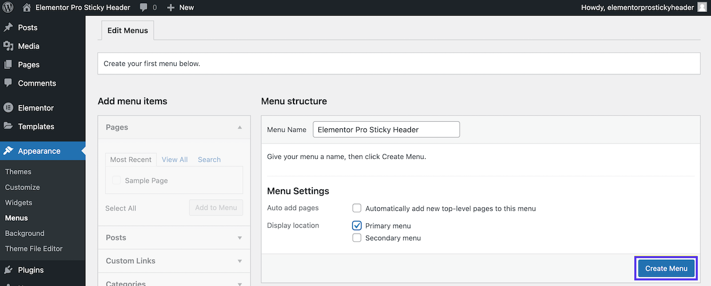711x286 pixels.
Task: Click the user avatar icon
Action: 701,7
